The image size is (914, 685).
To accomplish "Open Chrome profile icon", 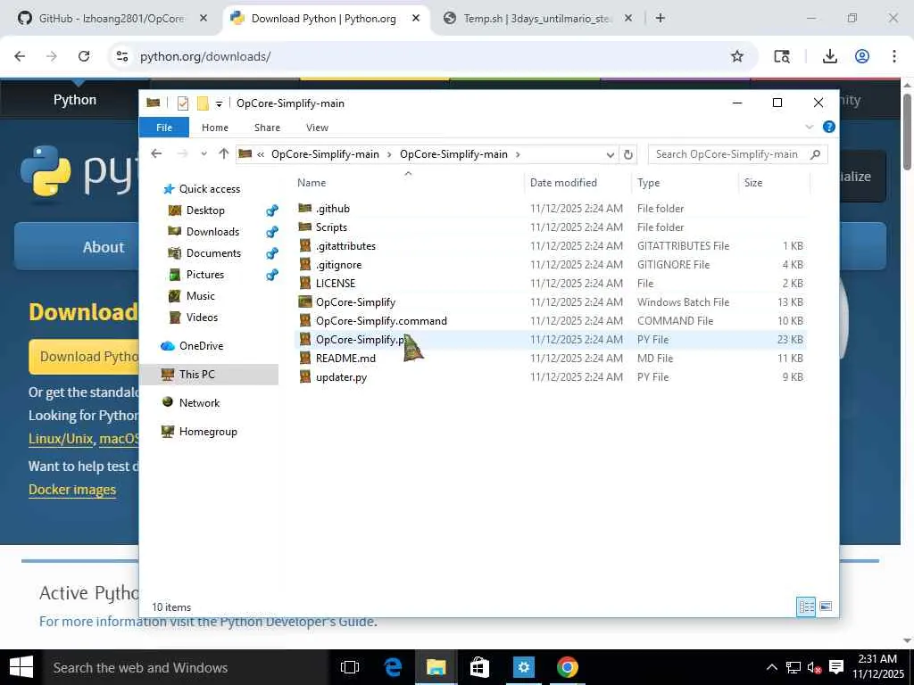I will (862, 56).
